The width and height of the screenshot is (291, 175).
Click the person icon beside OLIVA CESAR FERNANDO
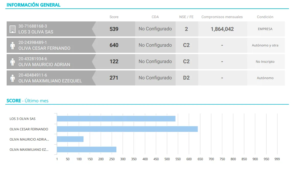click(13, 45)
